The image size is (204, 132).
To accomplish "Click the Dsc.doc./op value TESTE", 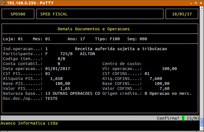I will (51, 98).
